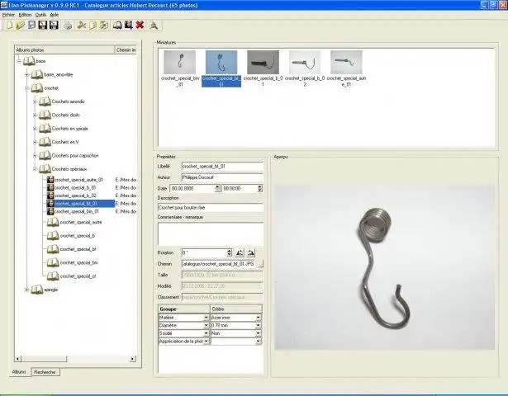
Task: Click the greyed floppy disk toolbar icon
Action: 31,25
